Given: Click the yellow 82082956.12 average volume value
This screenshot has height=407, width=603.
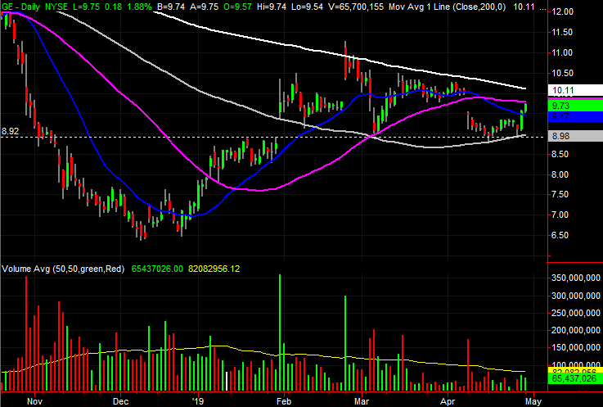Looking at the screenshot, I should point(214,269).
